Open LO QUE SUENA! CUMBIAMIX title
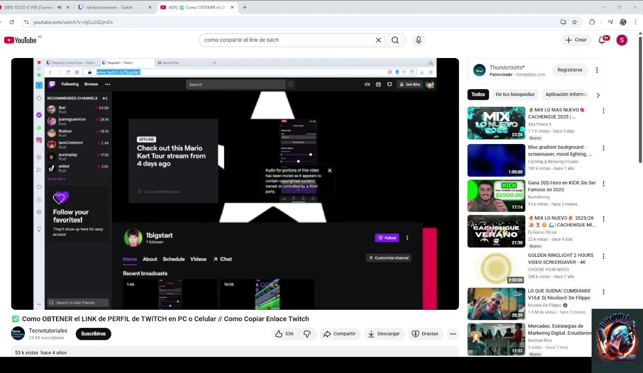This screenshot has width=643, height=373. [559, 294]
